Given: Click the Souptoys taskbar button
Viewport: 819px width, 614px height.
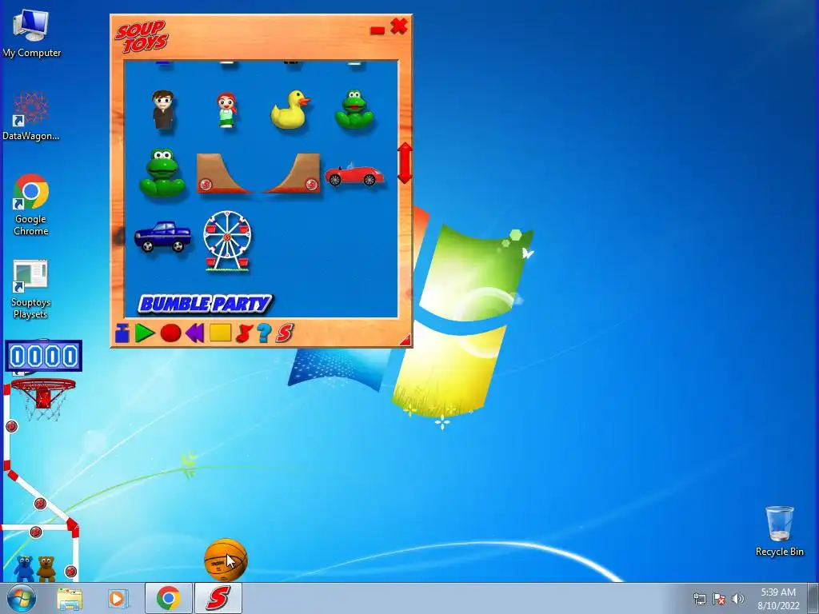Looking at the screenshot, I should (x=218, y=598).
